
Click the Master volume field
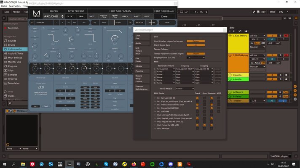pyautogui.click(x=272, y=101)
